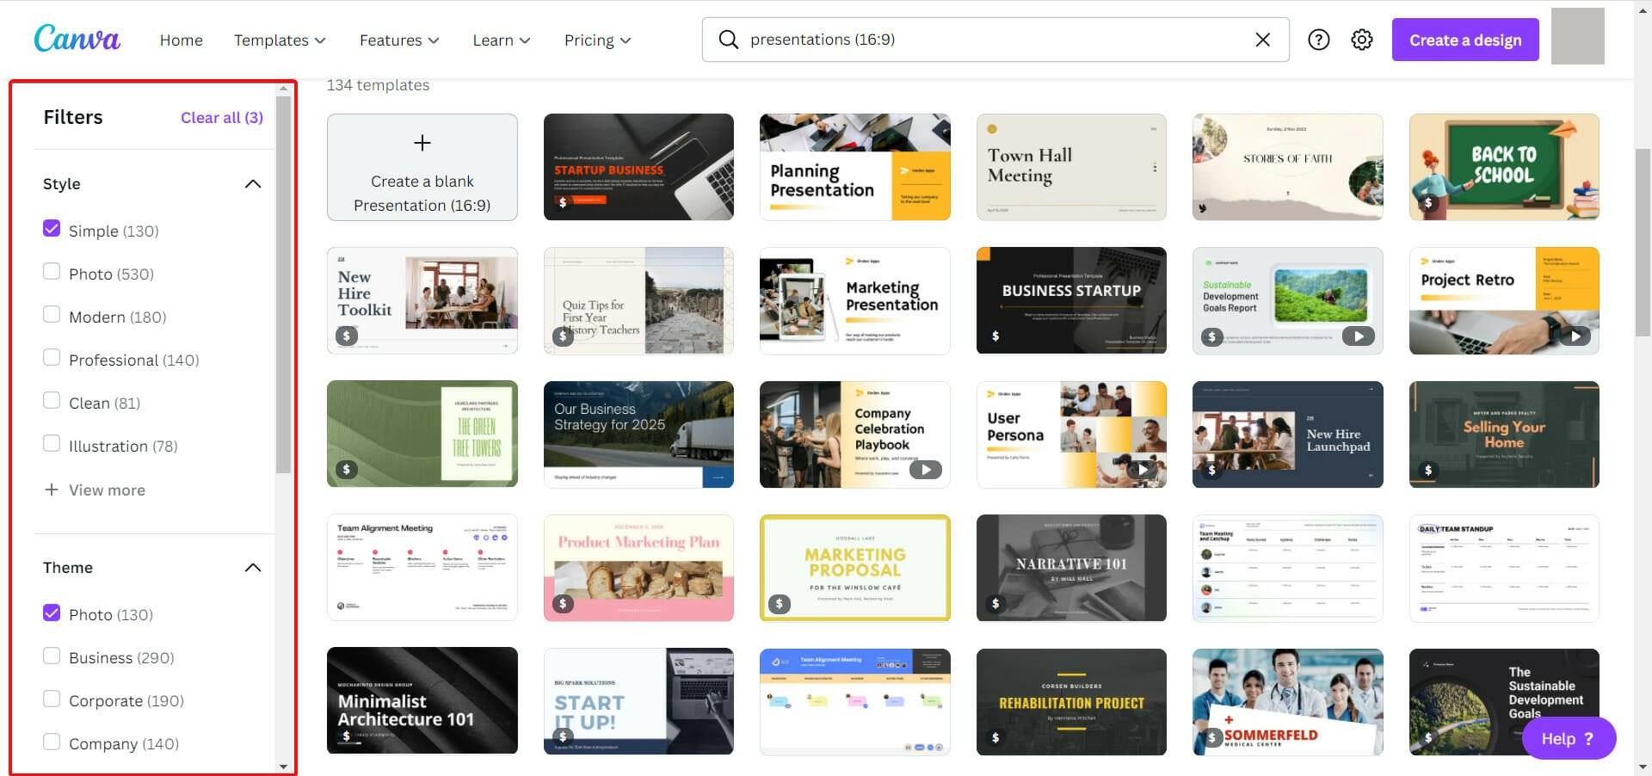Go to the Home nav item

point(182,40)
